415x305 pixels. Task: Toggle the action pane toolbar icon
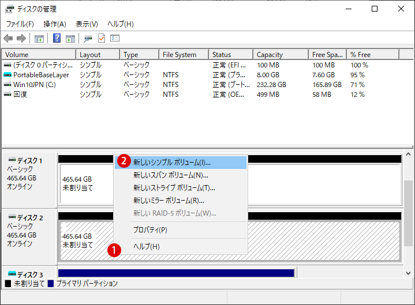click(x=70, y=39)
